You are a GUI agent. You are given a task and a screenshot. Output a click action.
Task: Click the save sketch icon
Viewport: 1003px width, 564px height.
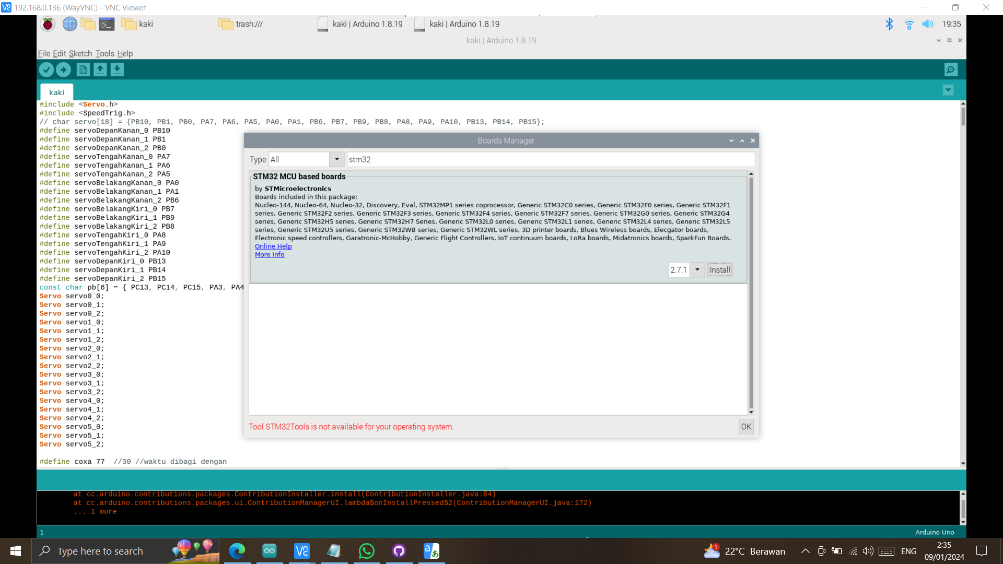click(117, 69)
